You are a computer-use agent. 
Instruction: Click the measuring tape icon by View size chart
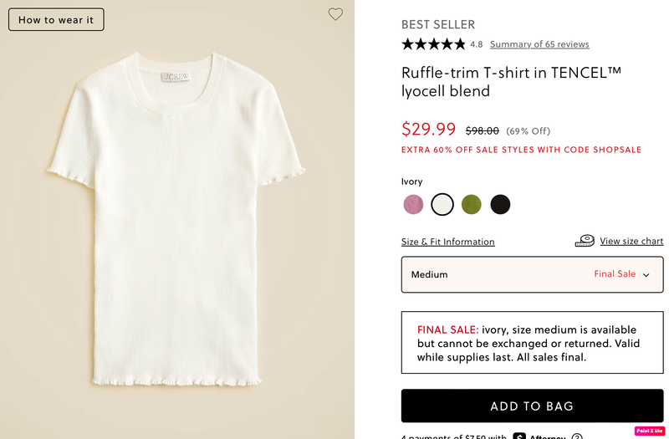pos(585,241)
